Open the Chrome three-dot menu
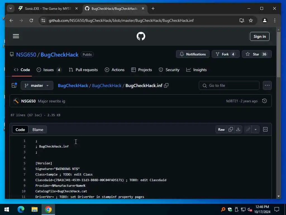Viewport: 286px width, 215px height. 275,20
